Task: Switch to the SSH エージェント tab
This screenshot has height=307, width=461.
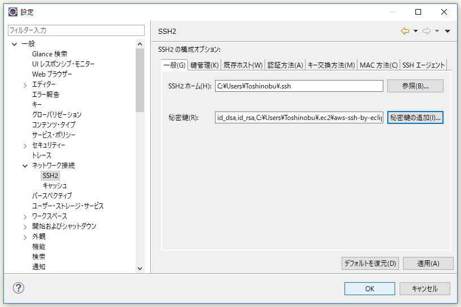Action: point(423,65)
